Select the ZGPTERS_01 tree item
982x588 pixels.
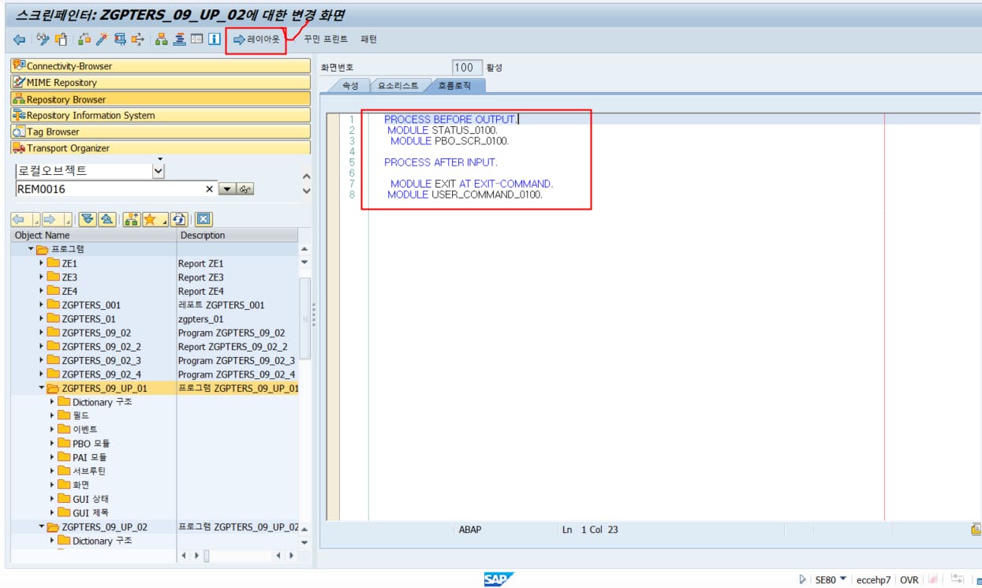coord(88,319)
